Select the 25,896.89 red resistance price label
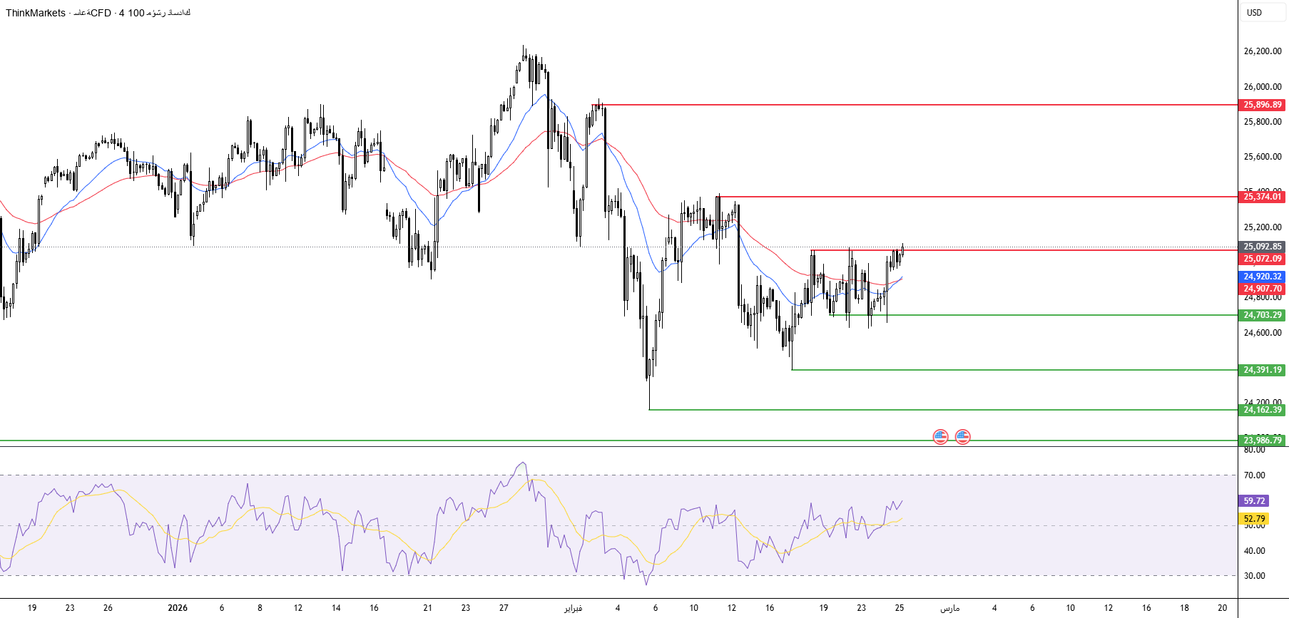The height and width of the screenshot is (618, 1289). [x=1262, y=105]
